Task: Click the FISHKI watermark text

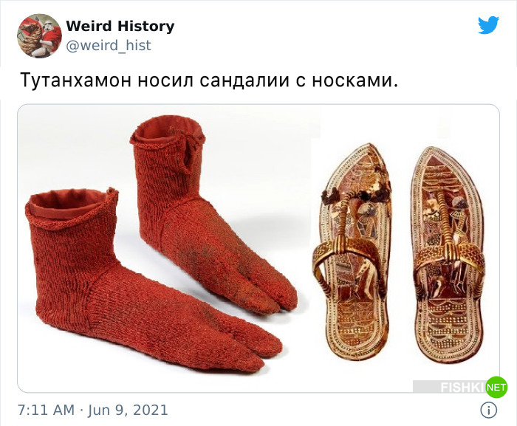Action: coord(462,388)
